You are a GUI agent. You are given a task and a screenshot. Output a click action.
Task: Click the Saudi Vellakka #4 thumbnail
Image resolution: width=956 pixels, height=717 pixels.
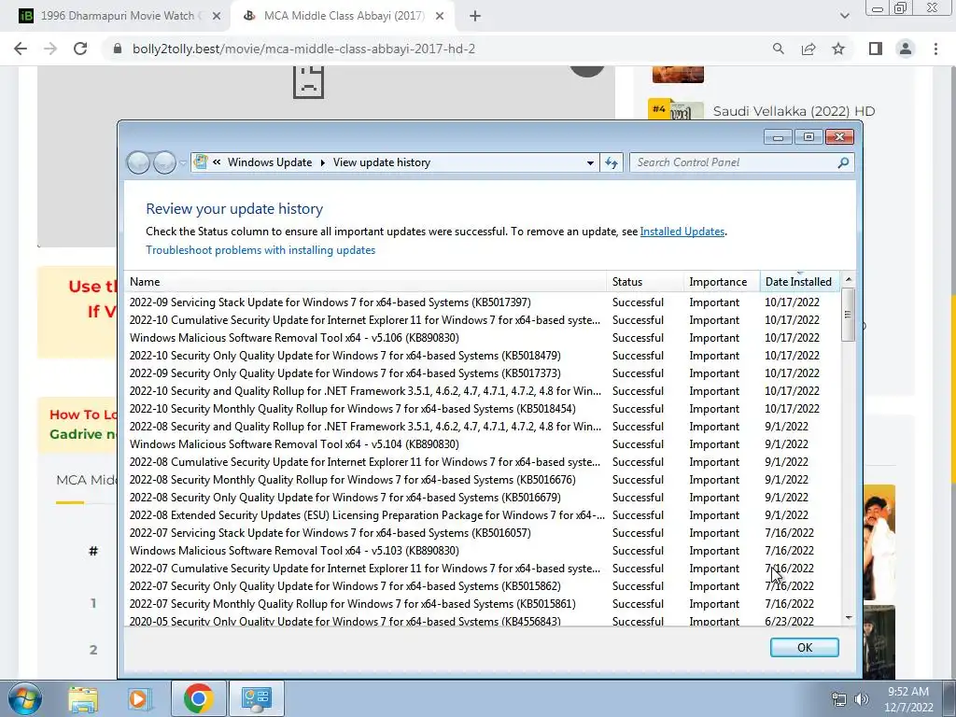(676, 109)
